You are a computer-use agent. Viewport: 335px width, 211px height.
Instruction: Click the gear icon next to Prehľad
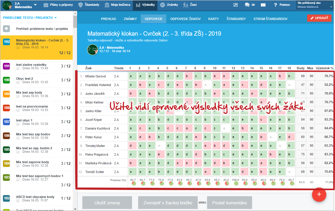pos(6,28)
